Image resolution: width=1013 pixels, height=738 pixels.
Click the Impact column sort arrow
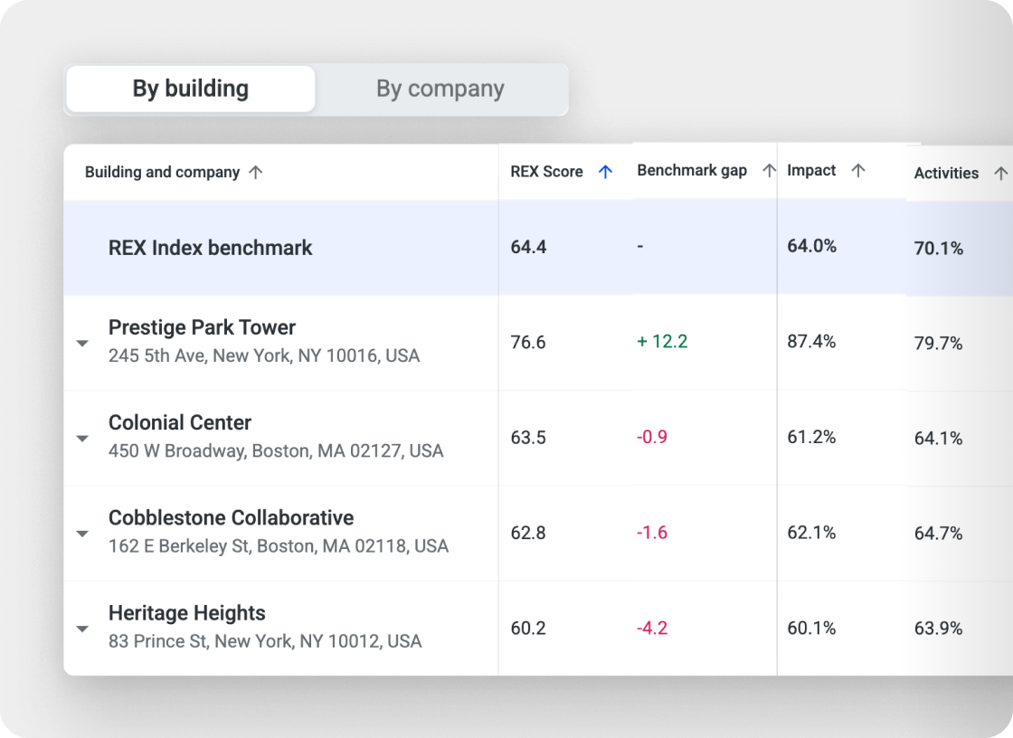[858, 170]
